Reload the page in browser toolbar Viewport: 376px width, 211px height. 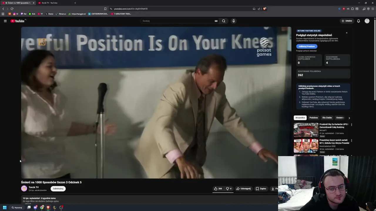pyautogui.click(x=12, y=9)
